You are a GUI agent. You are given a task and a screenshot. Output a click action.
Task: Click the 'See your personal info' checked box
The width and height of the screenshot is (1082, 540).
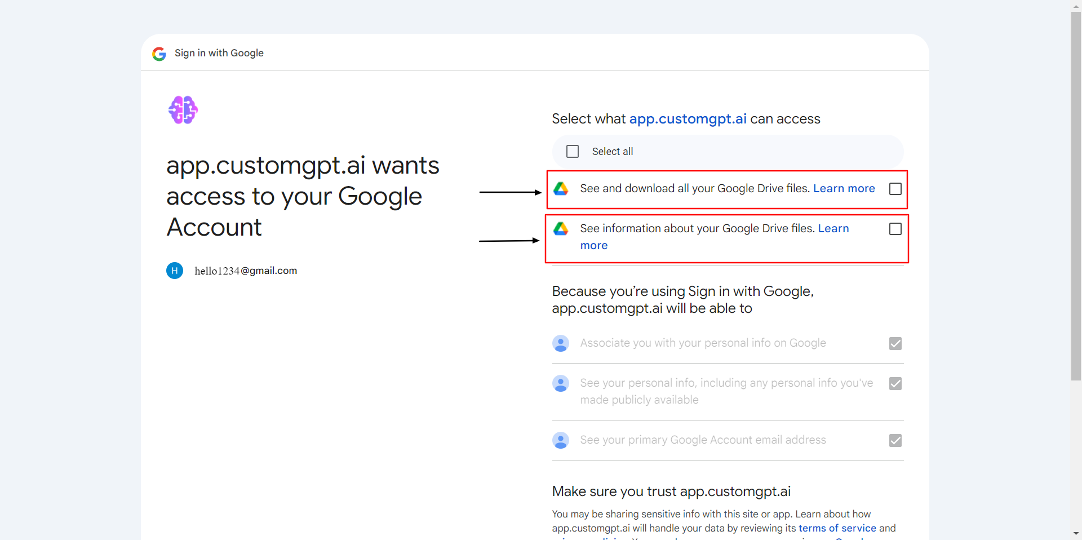895,383
